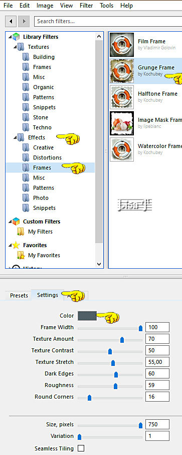
Task: Open the Tools menu
Action: 107,6
